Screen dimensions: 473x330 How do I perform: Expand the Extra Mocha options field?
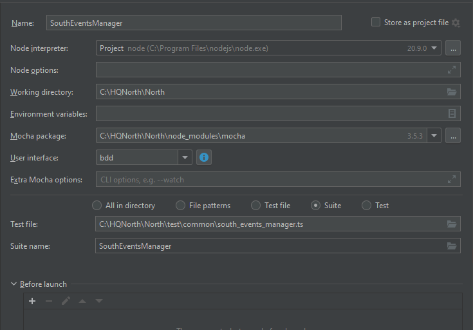(x=452, y=180)
